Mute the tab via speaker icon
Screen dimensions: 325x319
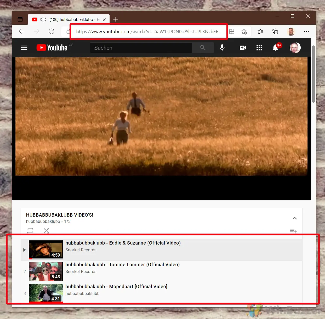[x=43, y=19]
